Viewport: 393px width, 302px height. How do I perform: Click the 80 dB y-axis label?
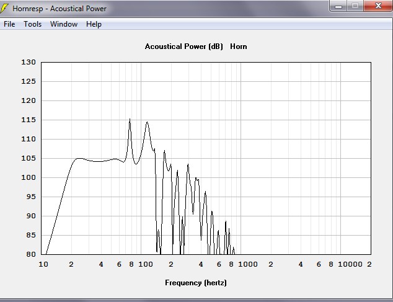point(31,254)
